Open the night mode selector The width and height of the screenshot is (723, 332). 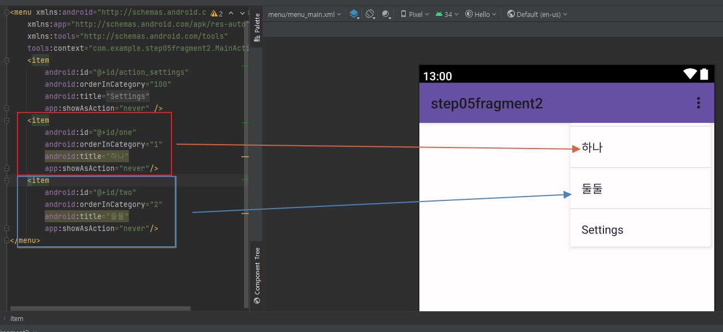387,14
